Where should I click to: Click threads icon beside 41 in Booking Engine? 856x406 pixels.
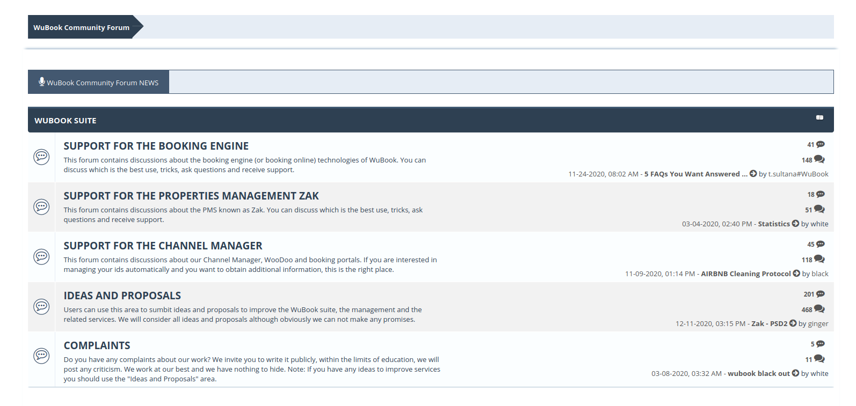tap(821, 144)
